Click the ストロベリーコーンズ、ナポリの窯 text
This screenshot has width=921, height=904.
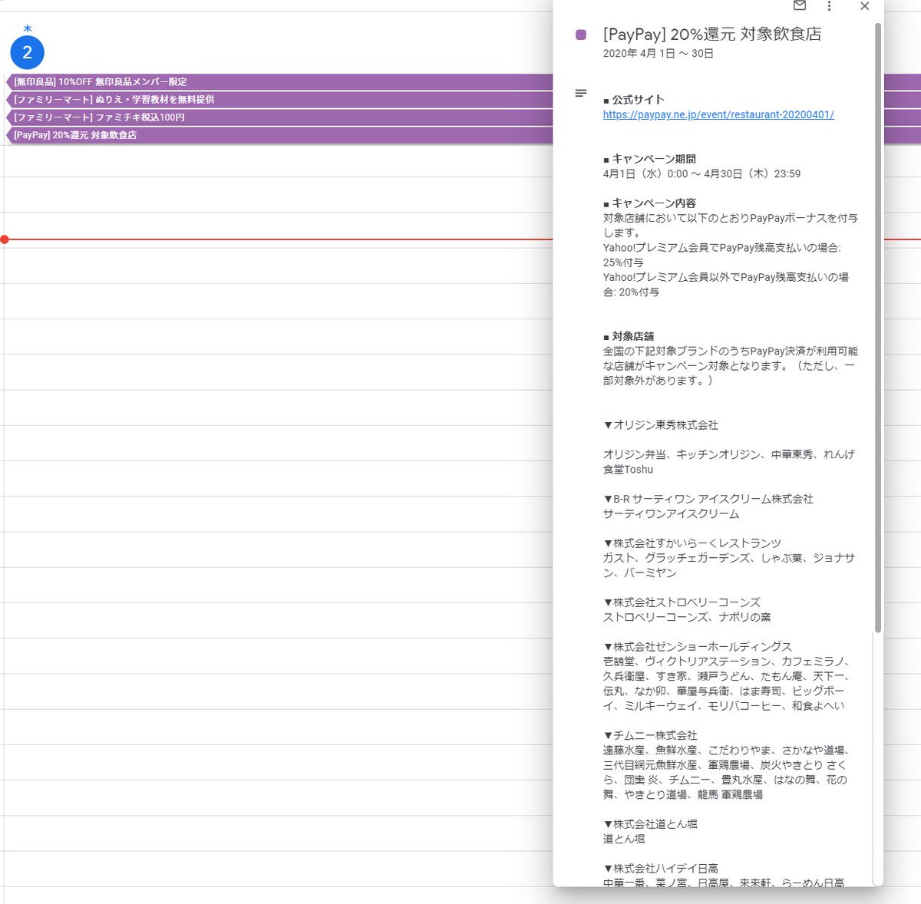tap(687, 617)
